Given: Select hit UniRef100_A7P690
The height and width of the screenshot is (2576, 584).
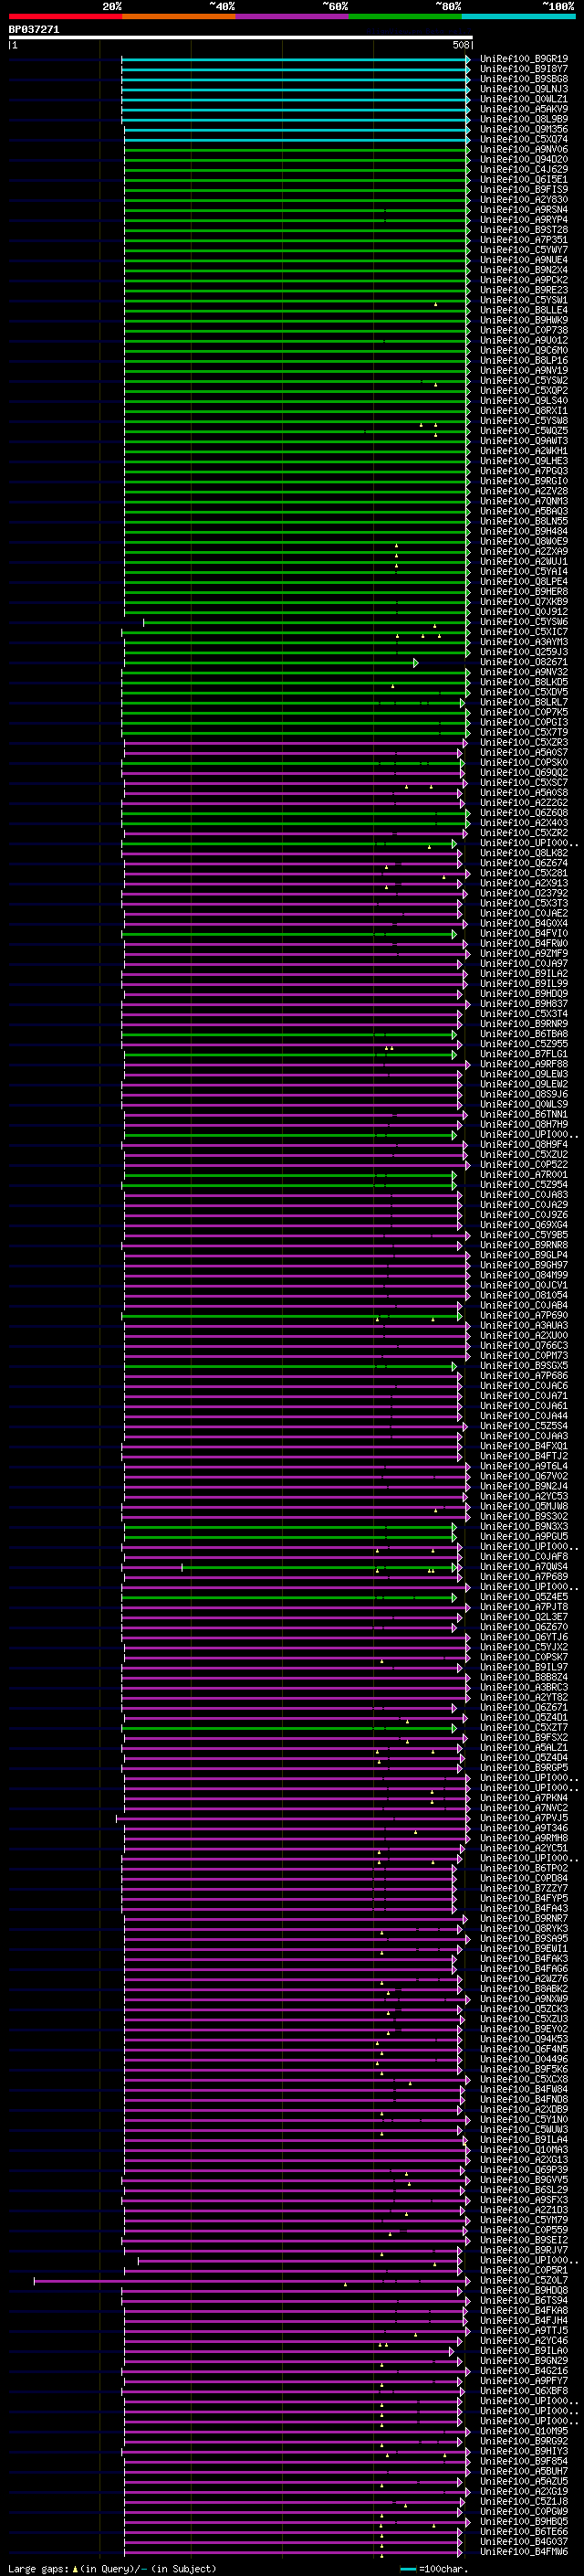Looking at the screenshot, I should point(524,1315).
